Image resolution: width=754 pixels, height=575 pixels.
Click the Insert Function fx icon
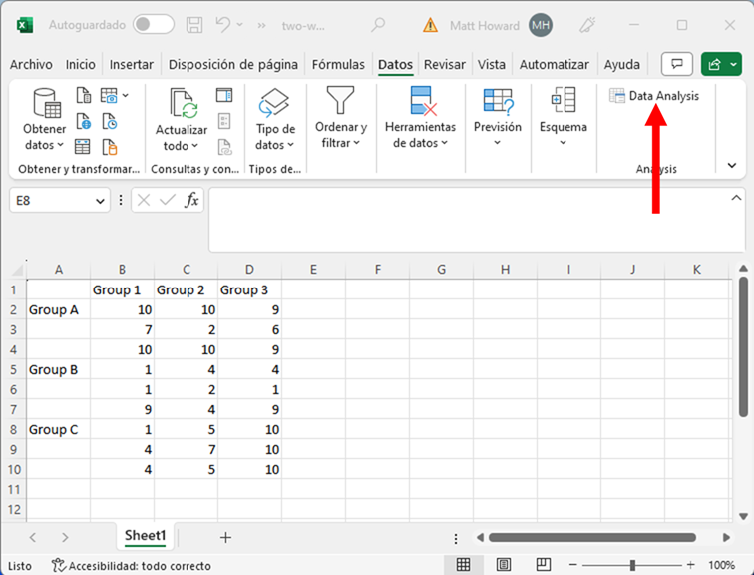(x=191, y=201)
